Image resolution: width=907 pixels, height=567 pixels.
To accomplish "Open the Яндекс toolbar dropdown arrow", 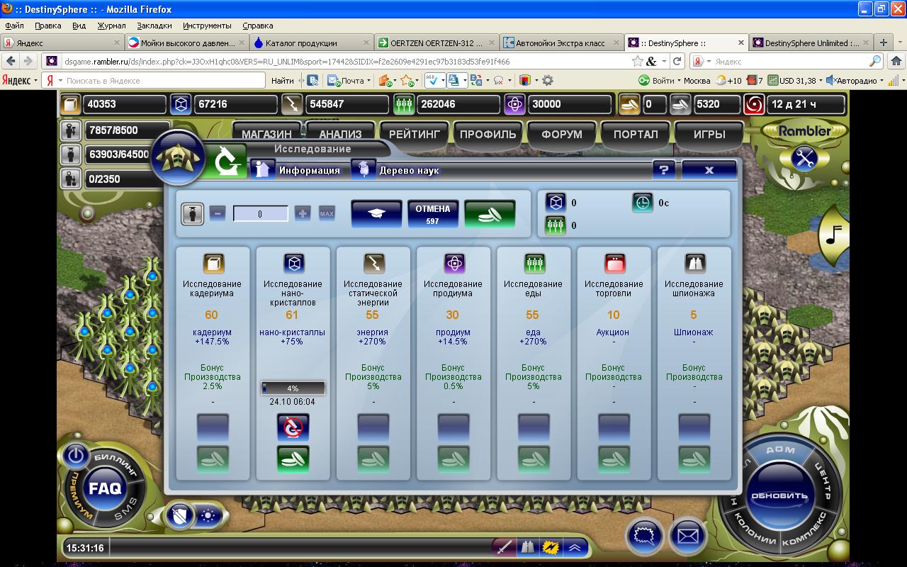I will (35, 81).
